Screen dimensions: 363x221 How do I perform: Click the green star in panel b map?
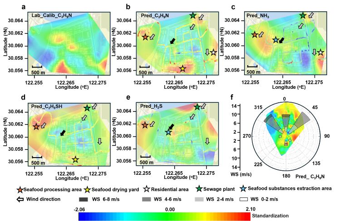click(193, 15)
